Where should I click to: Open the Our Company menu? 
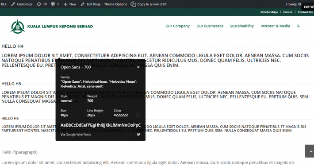coord(177,26)
